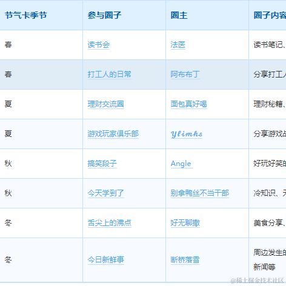Visit the 断桥落雪 owner link

click(x=185, y=260)
